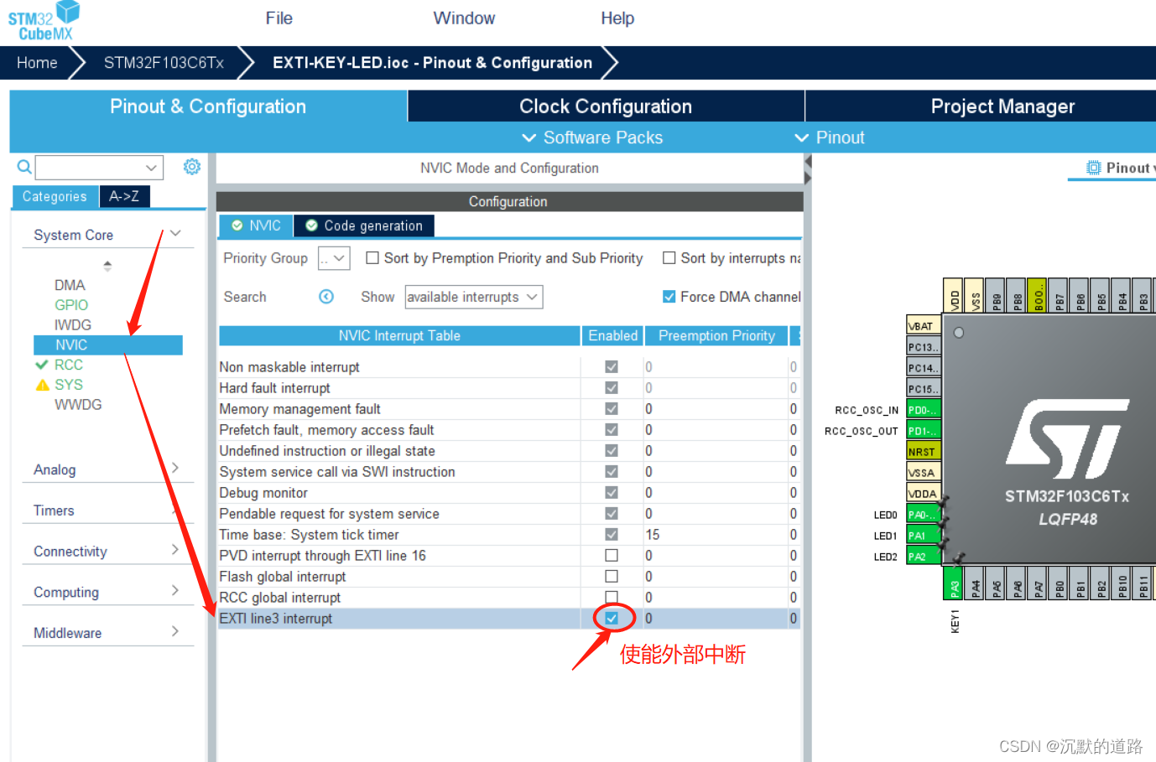Expand the Middleware category

point(174,631)
